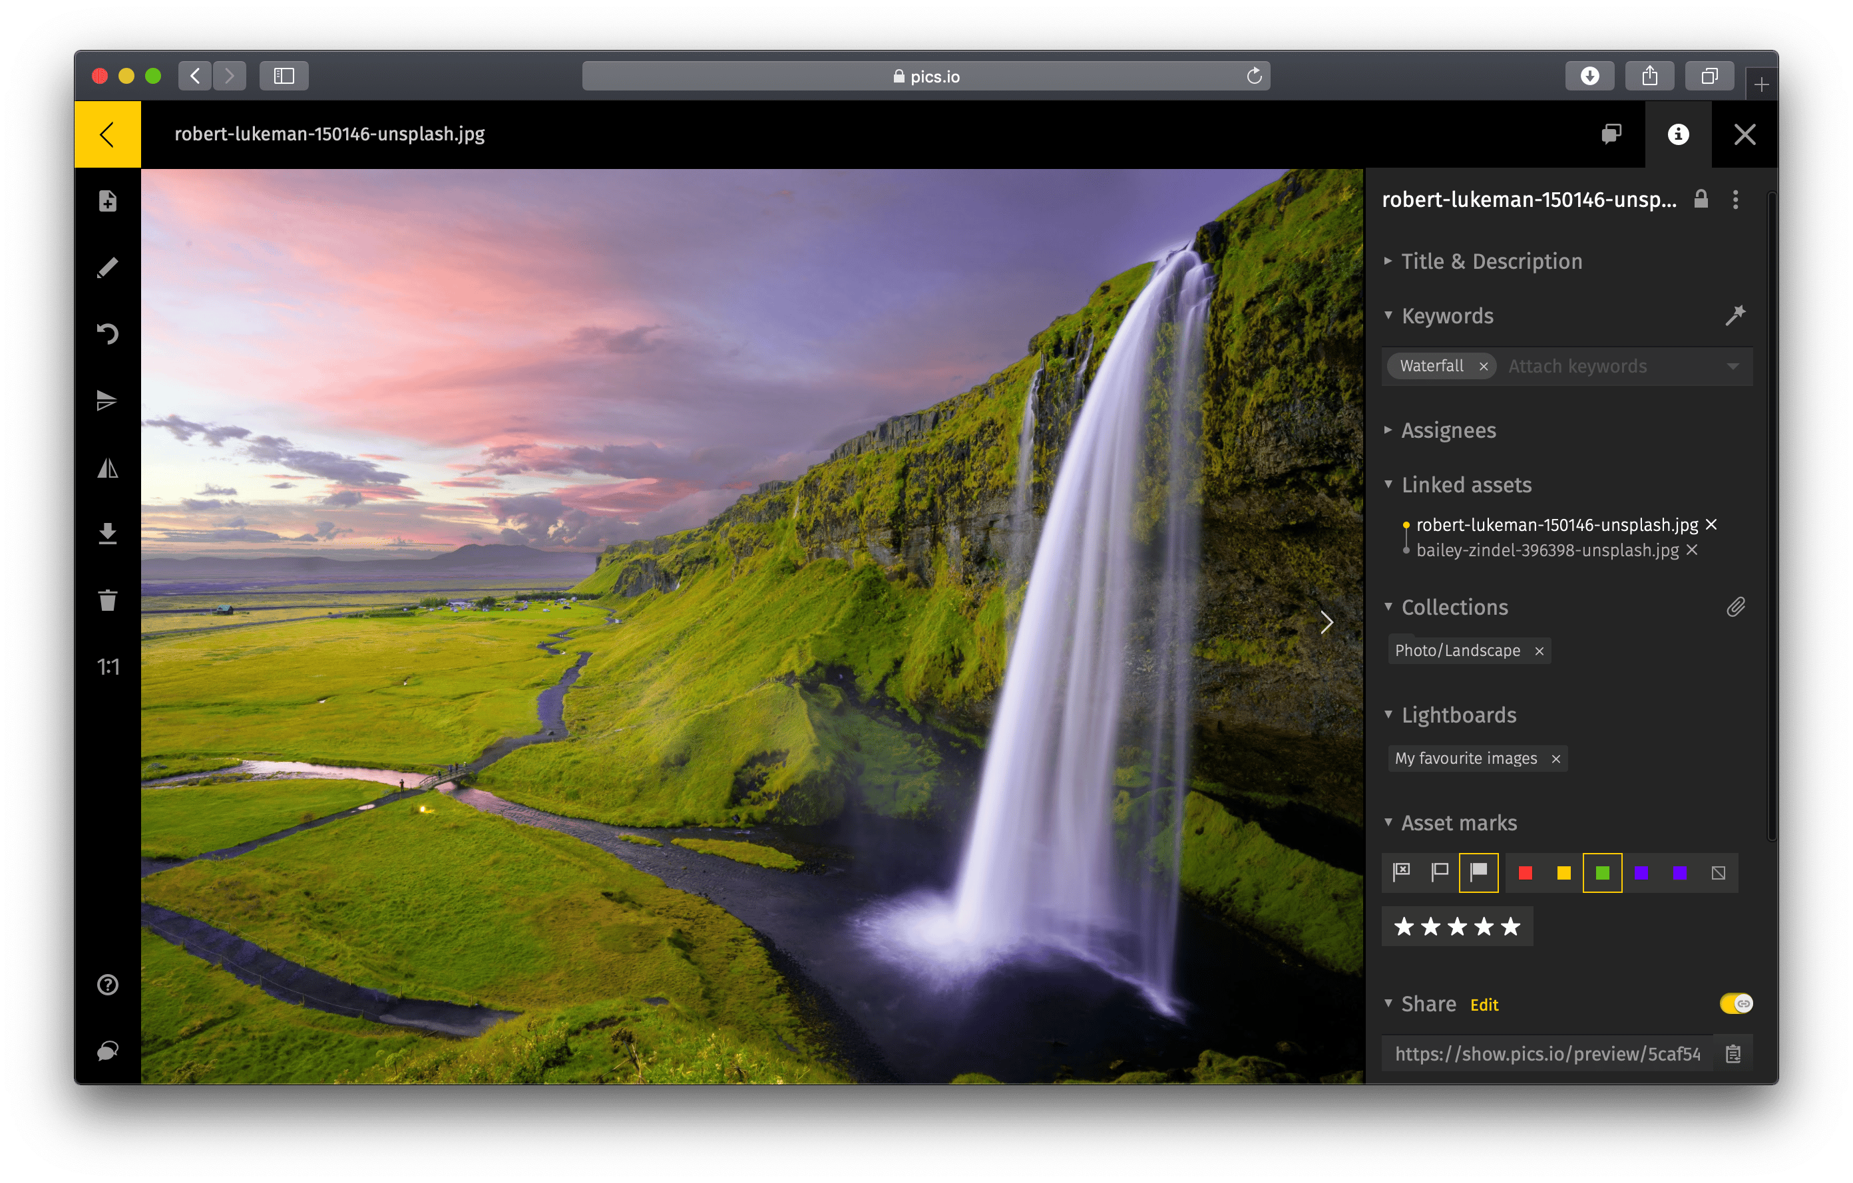Click the flip horizontal icon

(x=108, y=468)
